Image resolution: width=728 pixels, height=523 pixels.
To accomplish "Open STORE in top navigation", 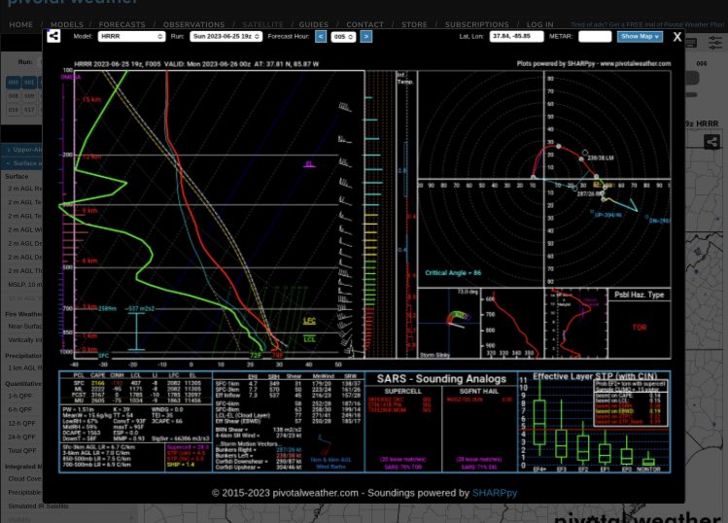I will (x=414, y=24).
